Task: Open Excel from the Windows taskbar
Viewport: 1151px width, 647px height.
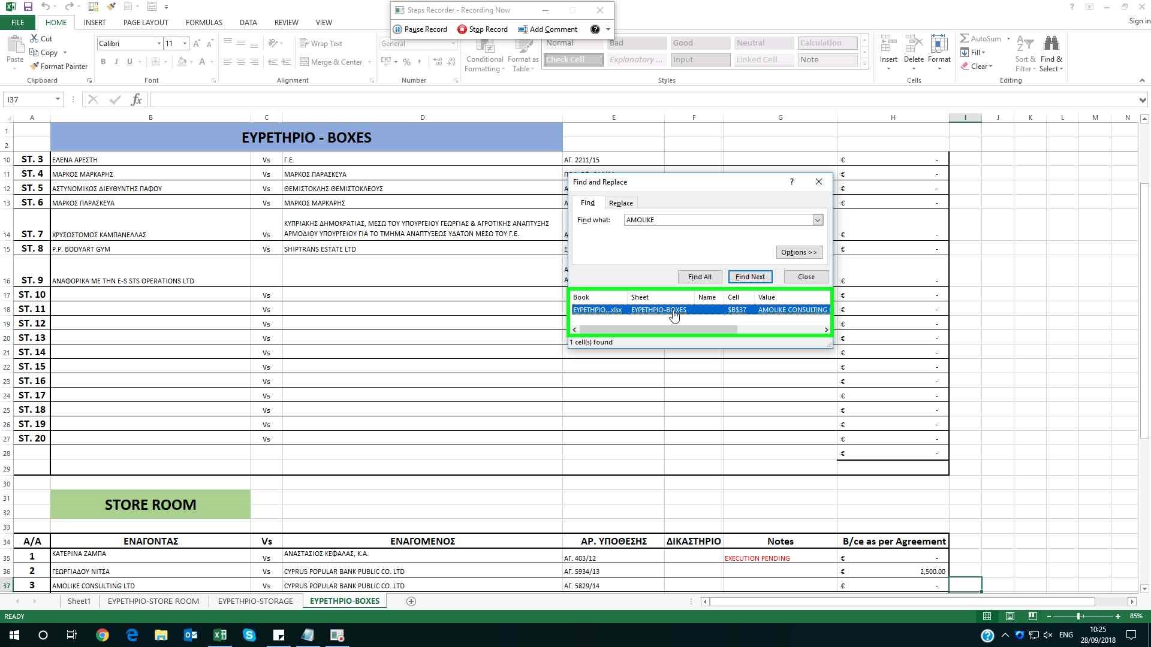Action: (220, 635)
